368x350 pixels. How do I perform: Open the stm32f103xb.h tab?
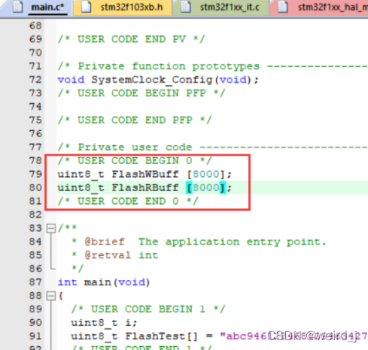pos(123,8)
